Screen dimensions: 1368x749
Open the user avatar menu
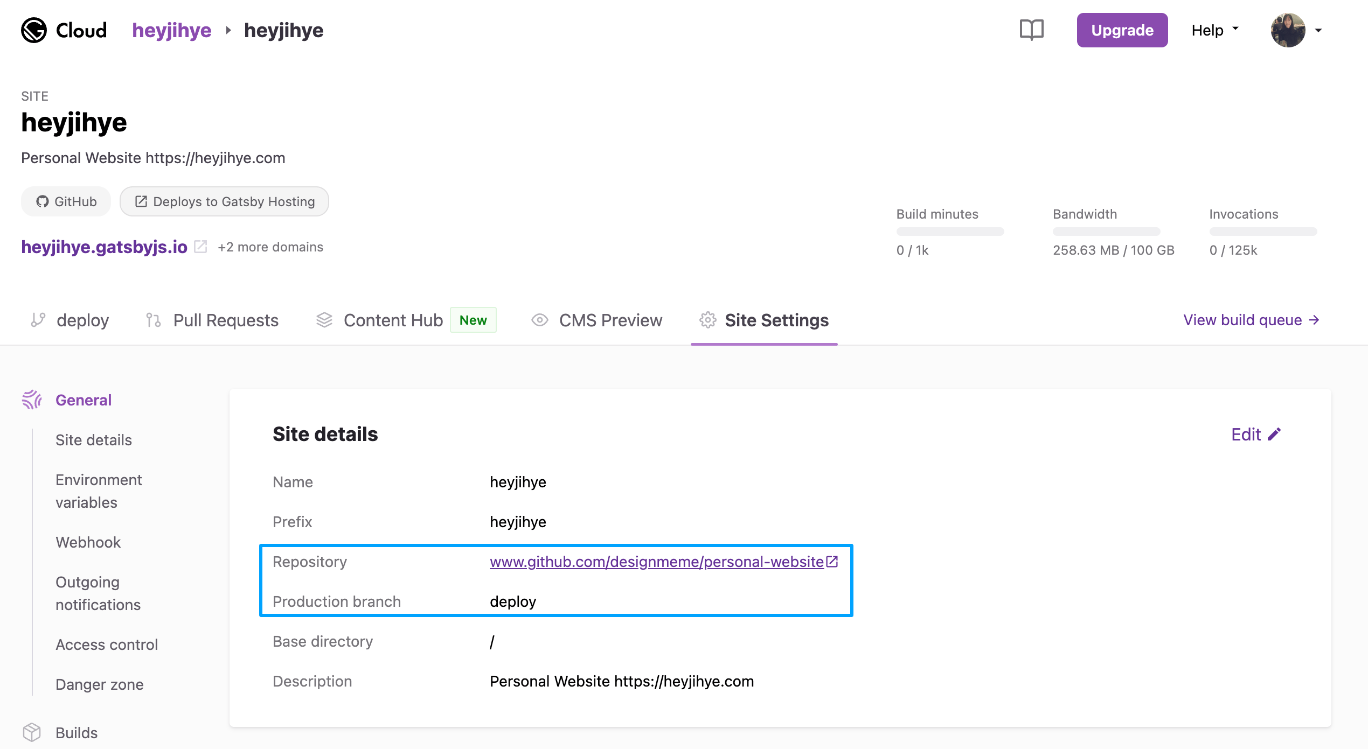(1288, 30)
